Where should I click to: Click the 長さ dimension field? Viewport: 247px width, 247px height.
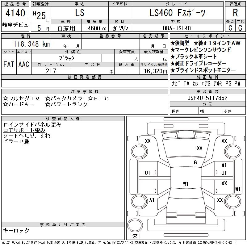point(184,111)
